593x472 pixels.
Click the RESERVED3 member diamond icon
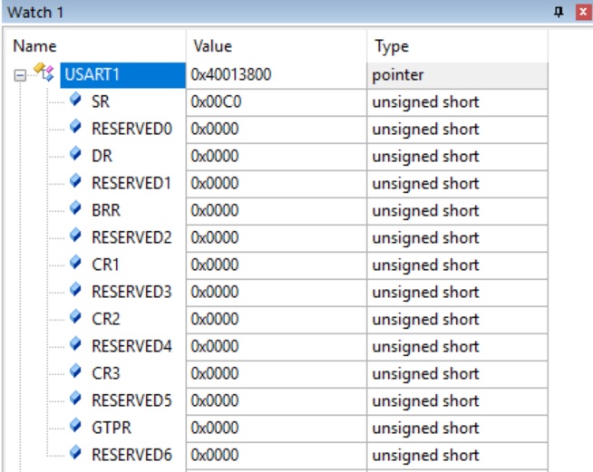[x=75, y=290]
